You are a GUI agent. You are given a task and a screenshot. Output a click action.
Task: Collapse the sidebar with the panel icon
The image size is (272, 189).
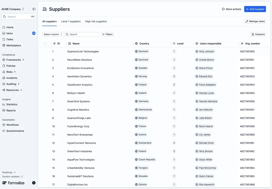point(34,9)
